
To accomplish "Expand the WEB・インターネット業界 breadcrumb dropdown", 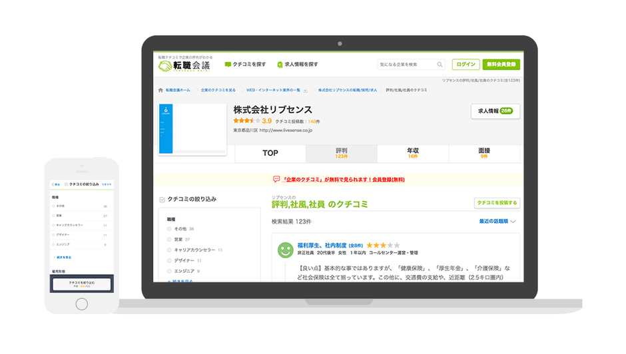I will pyautogui.click(x=304, y=90).
